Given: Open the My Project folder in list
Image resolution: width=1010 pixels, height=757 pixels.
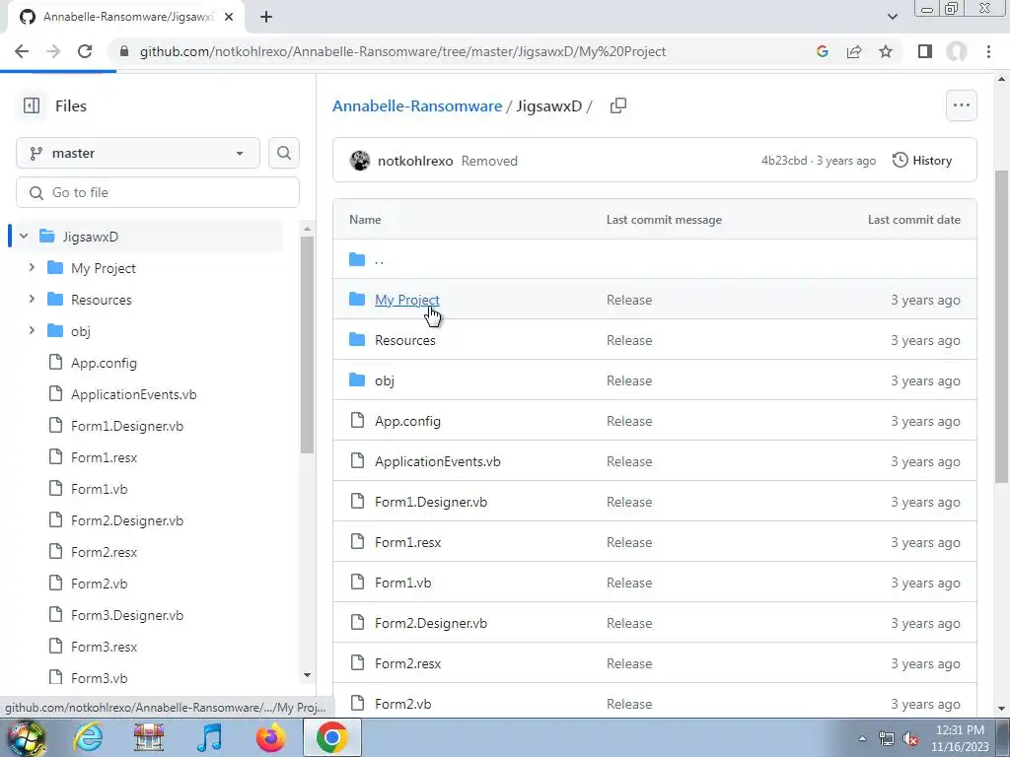Looking at the screenshot, I should (x=407, y=300).
